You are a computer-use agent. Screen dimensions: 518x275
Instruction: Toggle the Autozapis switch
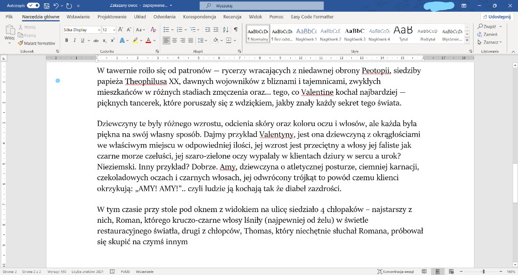34,5
